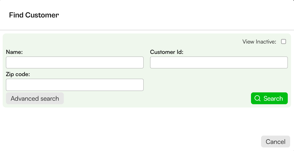Click white space left of Cancel button
The image size is (294, 151).
pos(131,142)
